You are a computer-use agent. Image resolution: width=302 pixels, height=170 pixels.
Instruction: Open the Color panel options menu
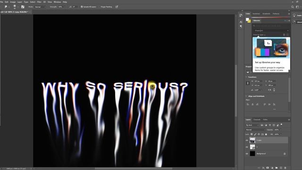[289, 14]
